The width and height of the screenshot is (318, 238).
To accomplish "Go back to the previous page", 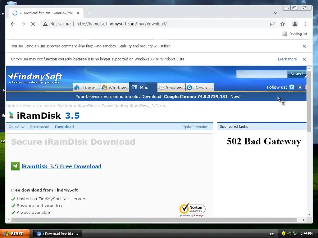I will coord(13,24).
